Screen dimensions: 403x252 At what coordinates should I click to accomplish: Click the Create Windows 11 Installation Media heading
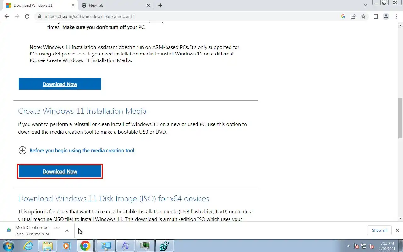82,111
